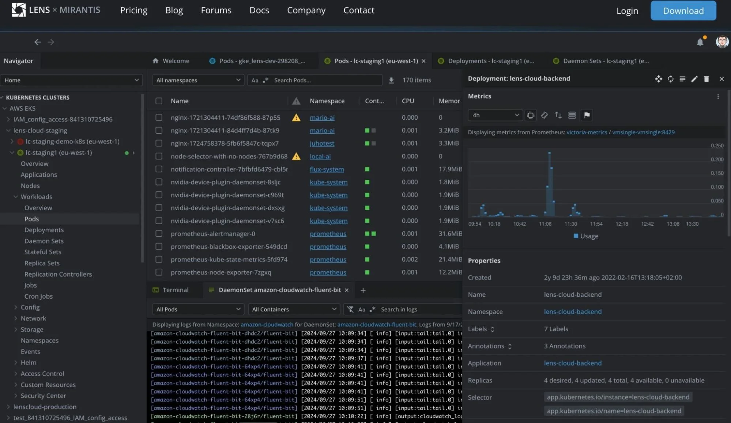Viewport: 731px width, 423px height.
Task: Check prometheus-alertmanager-0 row checkbox
Action: (159, 233)
